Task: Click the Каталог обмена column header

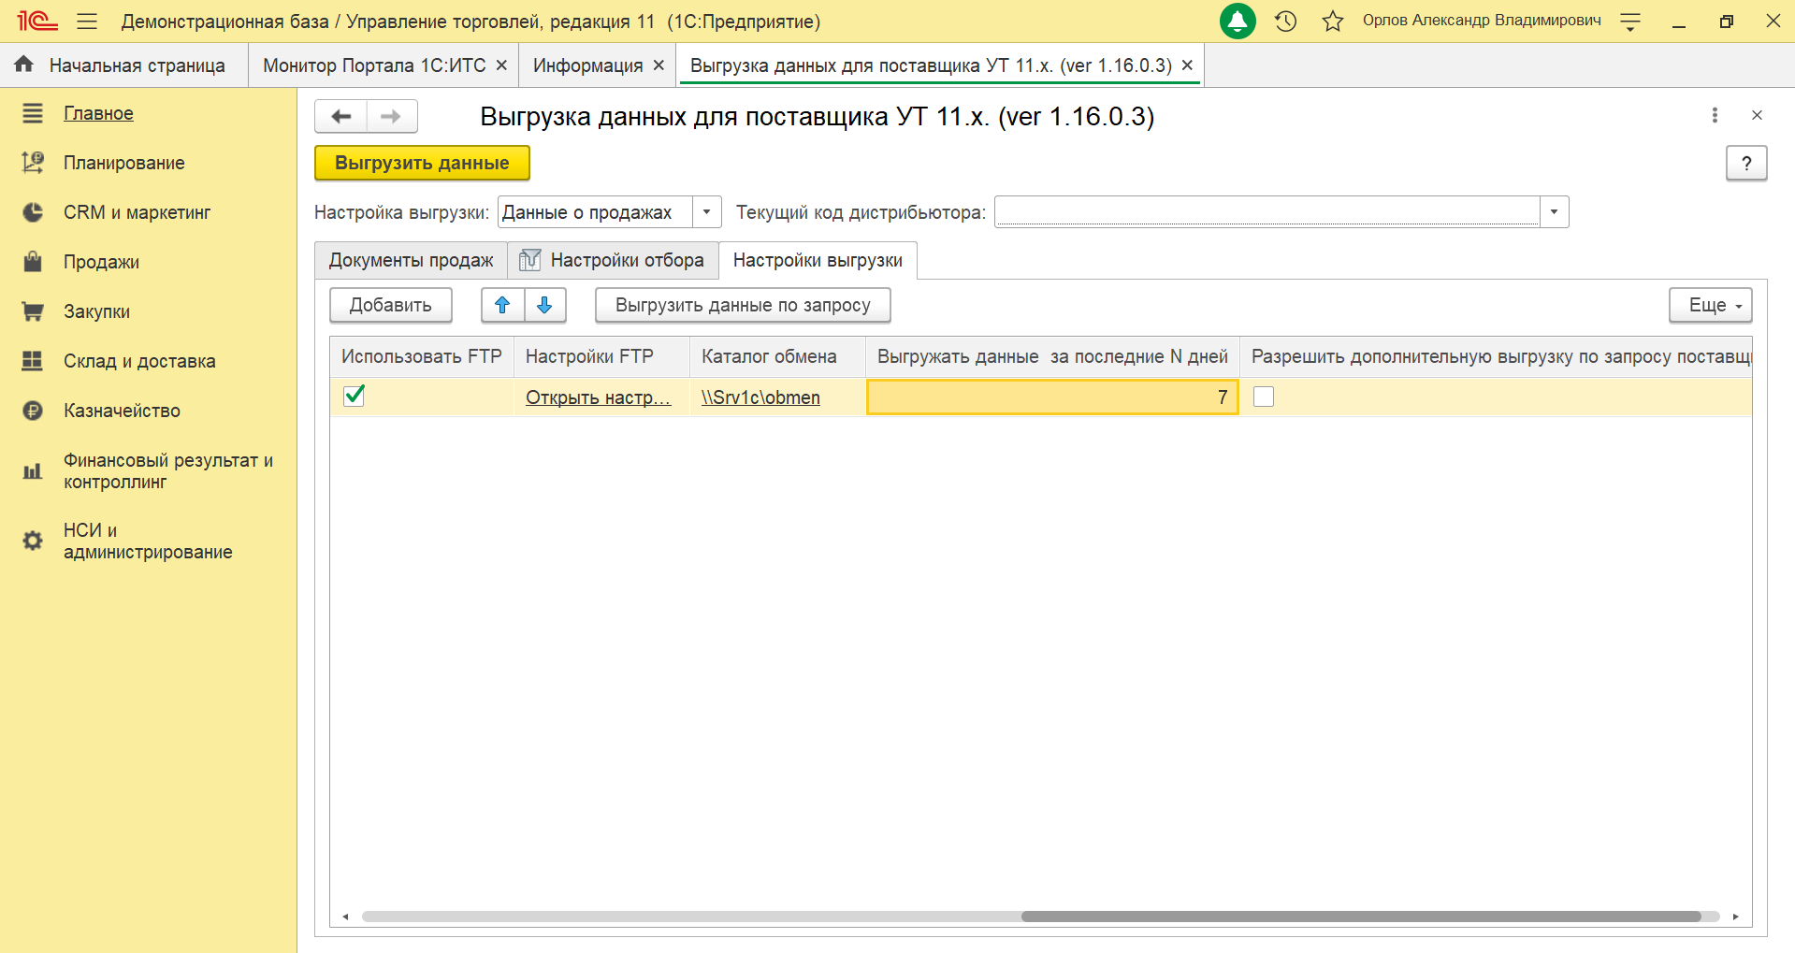Action: [777, 356]
